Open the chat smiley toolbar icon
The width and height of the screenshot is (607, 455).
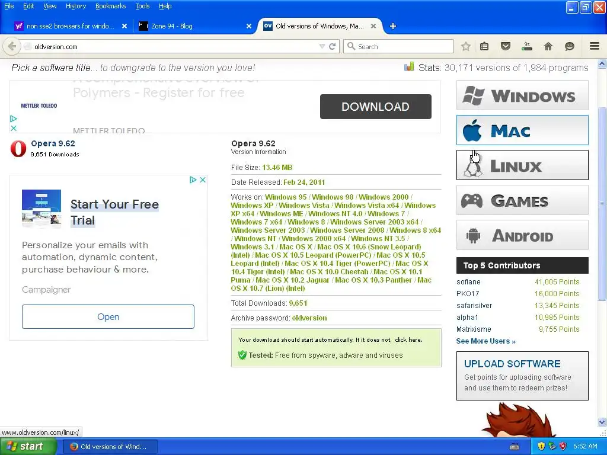click(570, 46)
